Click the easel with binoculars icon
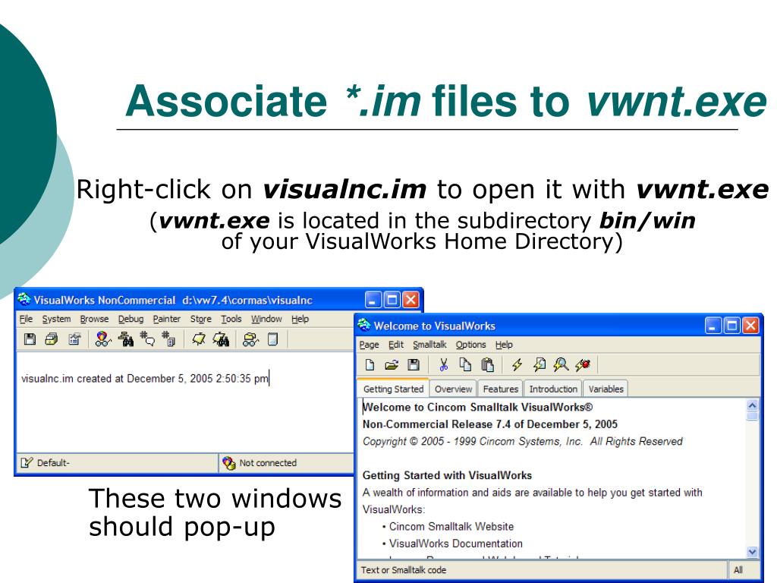 point(221,339)
